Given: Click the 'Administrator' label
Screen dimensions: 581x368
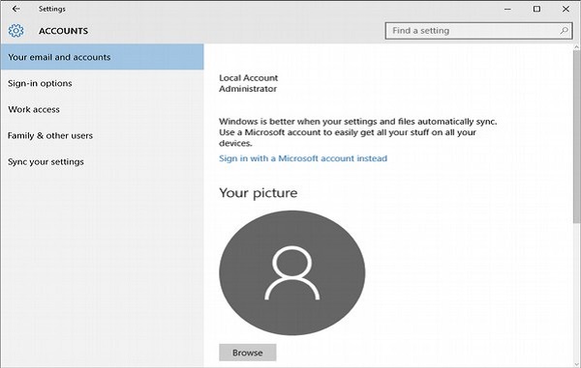Looking at the screenshot, I should click(x=248, y=89).
